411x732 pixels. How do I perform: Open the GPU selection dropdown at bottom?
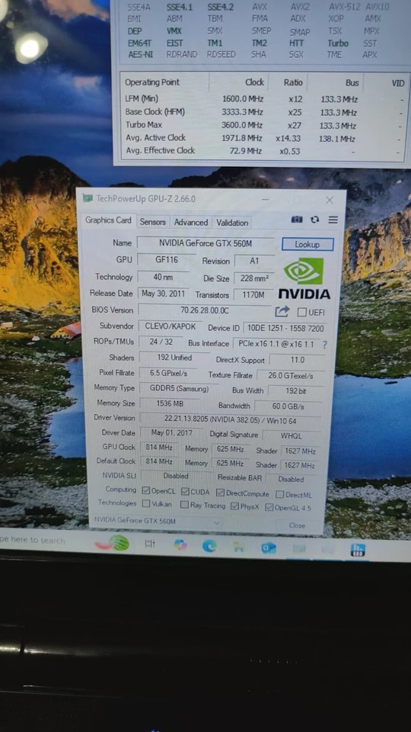click(156, 522)
